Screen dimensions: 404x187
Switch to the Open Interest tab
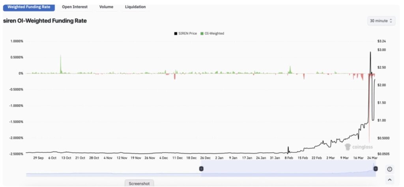[75, 7]
